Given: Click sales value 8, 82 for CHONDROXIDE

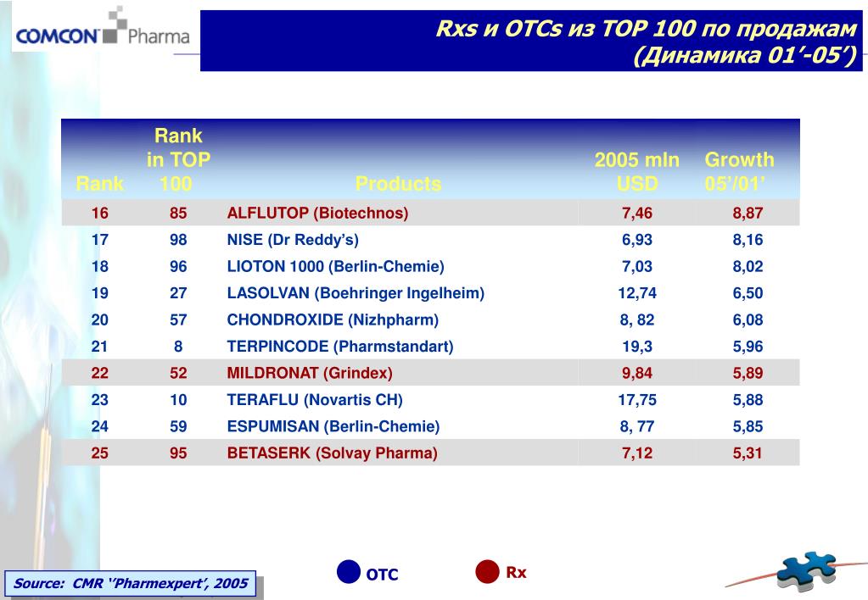Looking at the screenshot, I should pos(637,319).
